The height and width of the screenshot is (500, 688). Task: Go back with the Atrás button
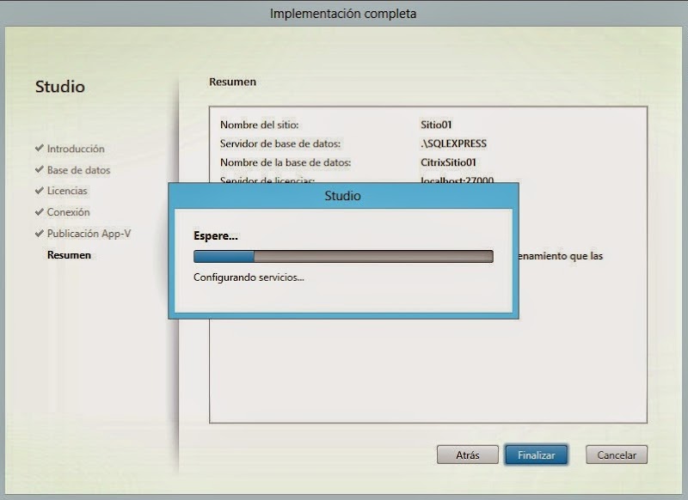468,454
